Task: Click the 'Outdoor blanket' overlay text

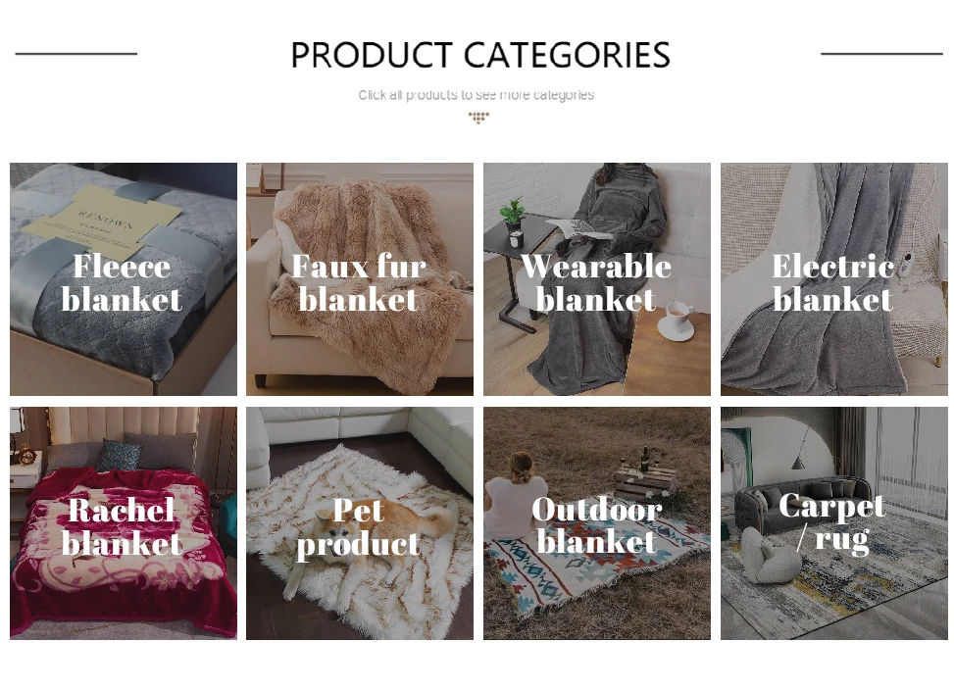Action: click(597, 525)
